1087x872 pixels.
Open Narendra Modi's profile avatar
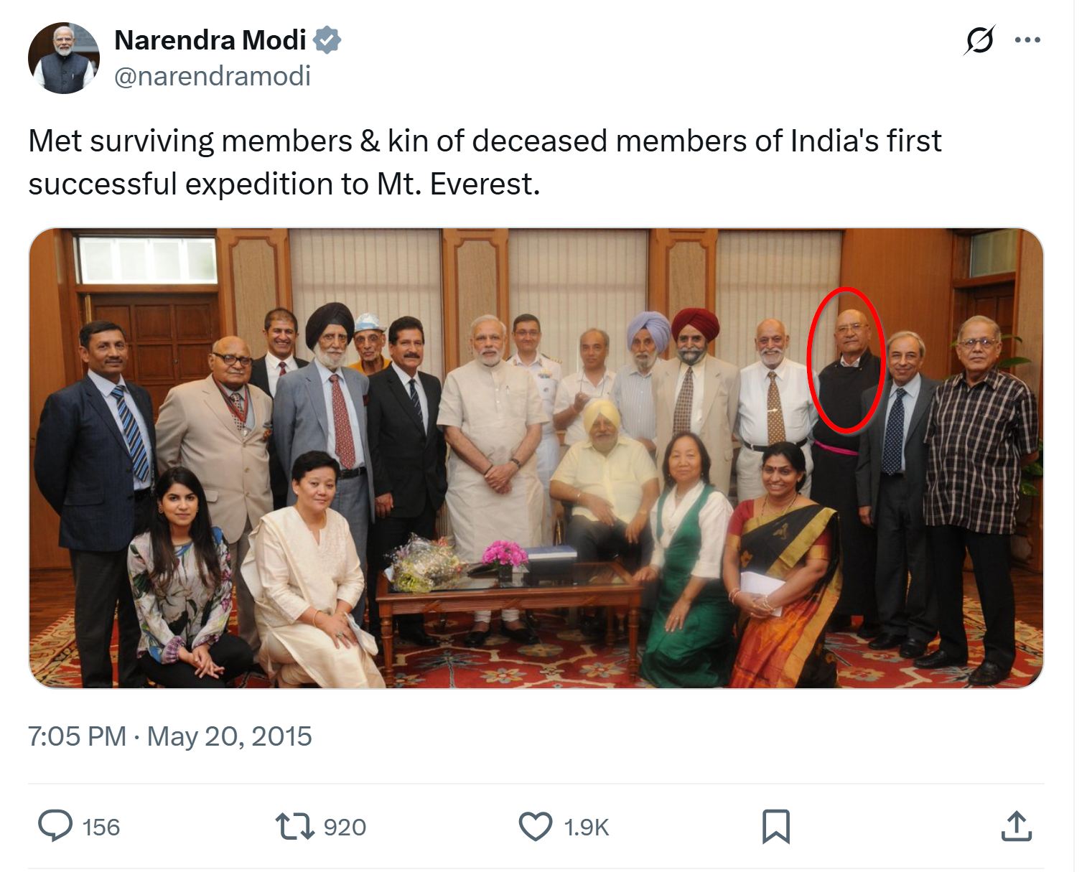[x=63, y=57]
